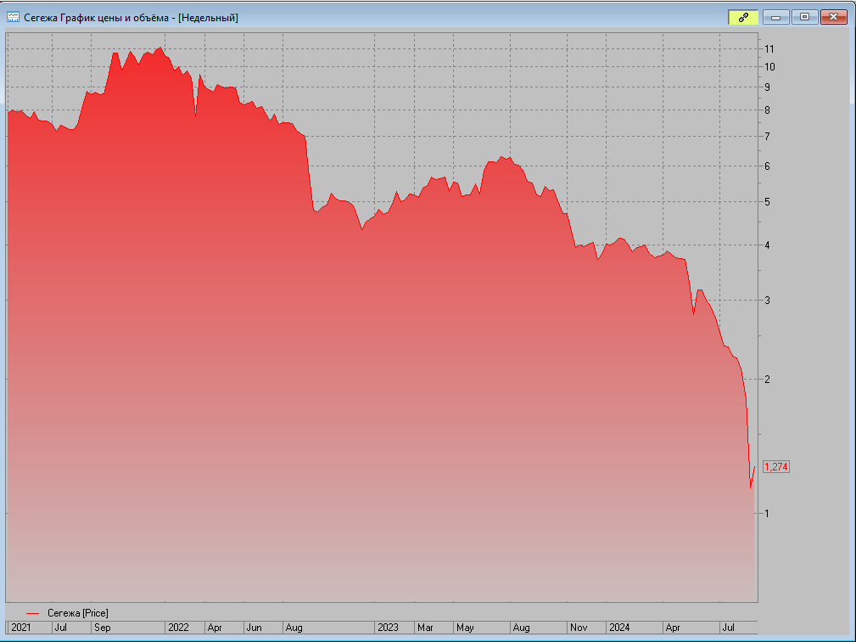
Task: Click price axis value 7
Action: [767, 136]
